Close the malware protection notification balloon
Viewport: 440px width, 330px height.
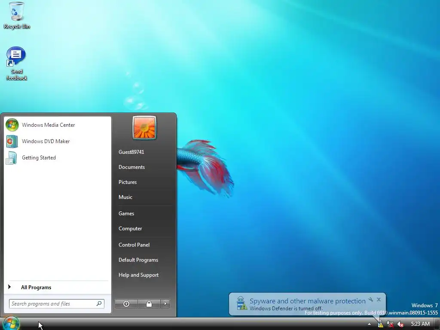coord(379,299)
